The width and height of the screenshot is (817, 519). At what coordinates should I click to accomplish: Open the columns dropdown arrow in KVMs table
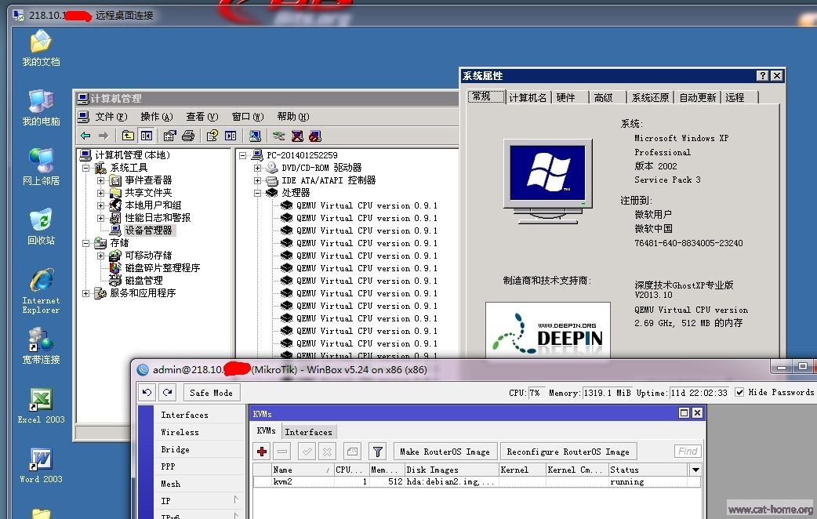(695, 470)
